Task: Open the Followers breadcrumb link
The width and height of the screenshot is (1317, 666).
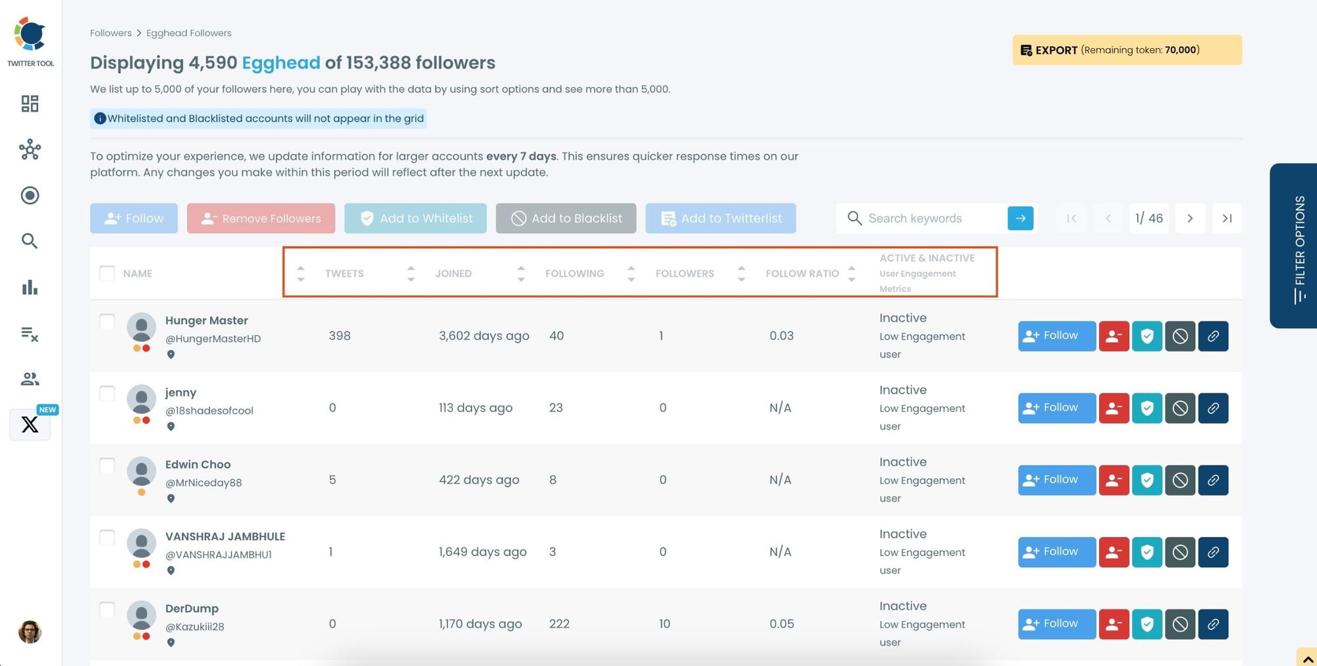Action: (x=111, y=32)
